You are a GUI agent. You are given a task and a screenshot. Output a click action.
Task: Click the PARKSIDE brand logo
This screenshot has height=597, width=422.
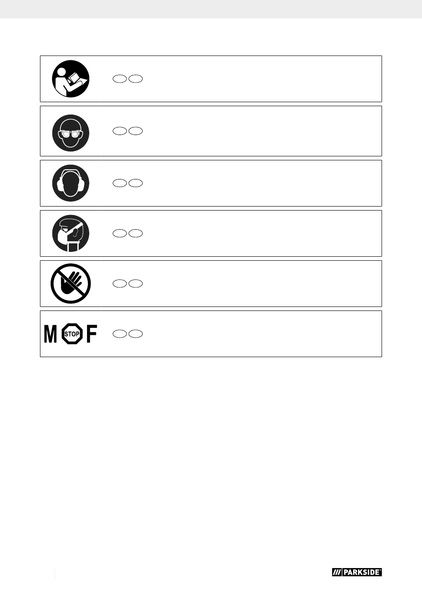pos(357,572)
